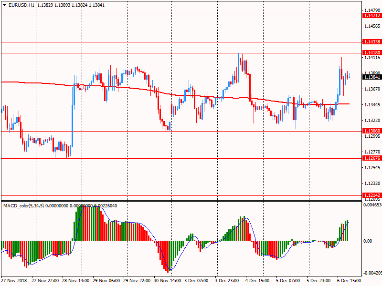Click the 3 Dec 07:00 time label

tap(196, 281)
